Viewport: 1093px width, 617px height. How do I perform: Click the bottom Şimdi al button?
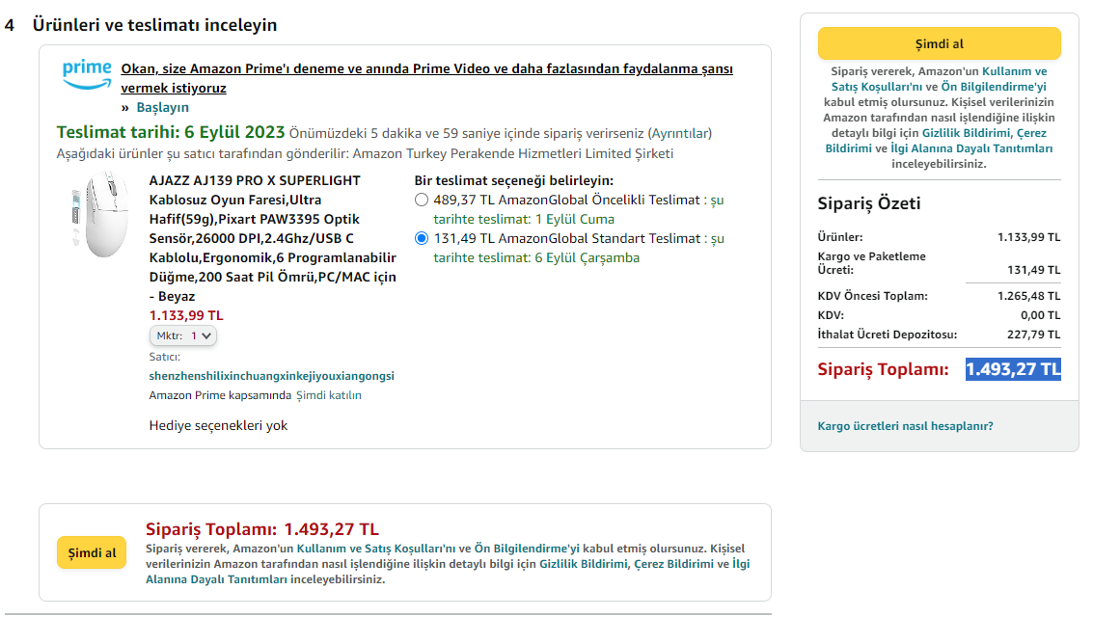click(92, 553)
